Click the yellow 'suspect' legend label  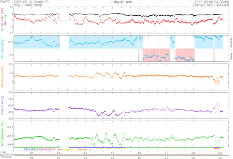point(69,150)
